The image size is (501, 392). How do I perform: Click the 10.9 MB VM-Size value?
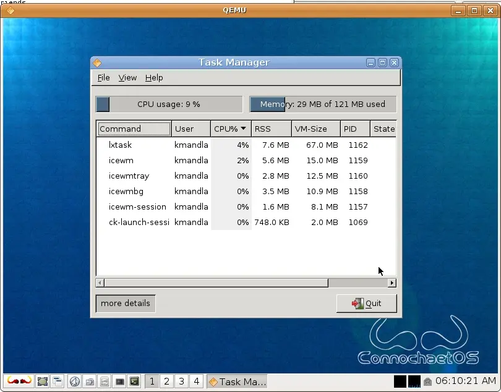pos(322,192)
